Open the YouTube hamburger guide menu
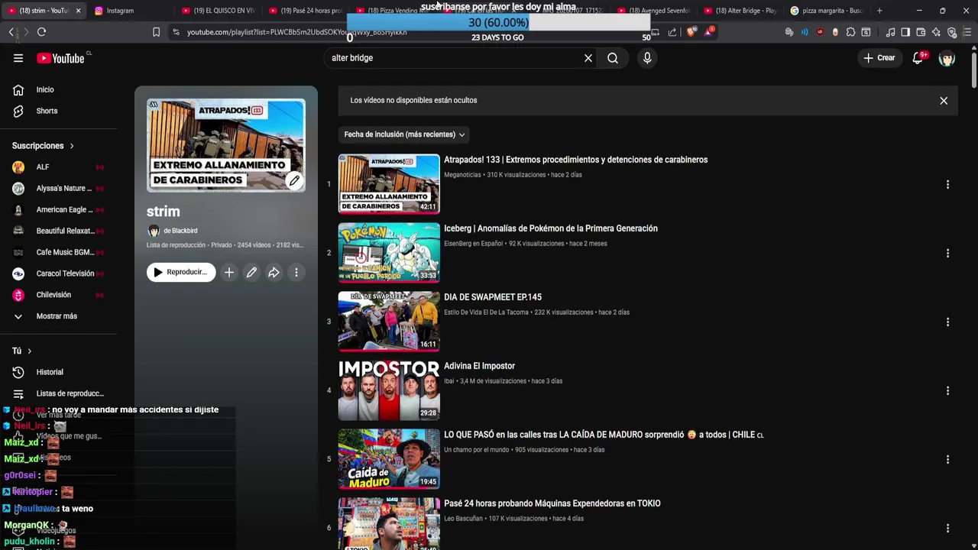 tap(18, 58)
